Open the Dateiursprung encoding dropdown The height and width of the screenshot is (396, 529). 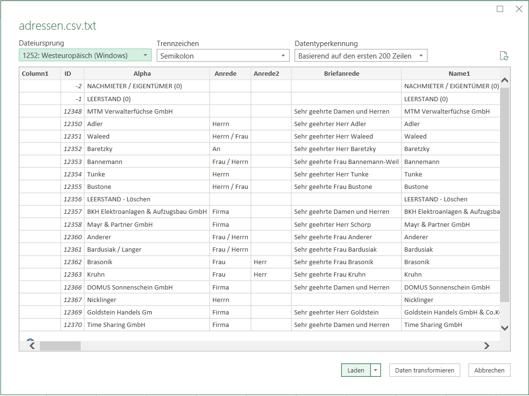[85, 55]
